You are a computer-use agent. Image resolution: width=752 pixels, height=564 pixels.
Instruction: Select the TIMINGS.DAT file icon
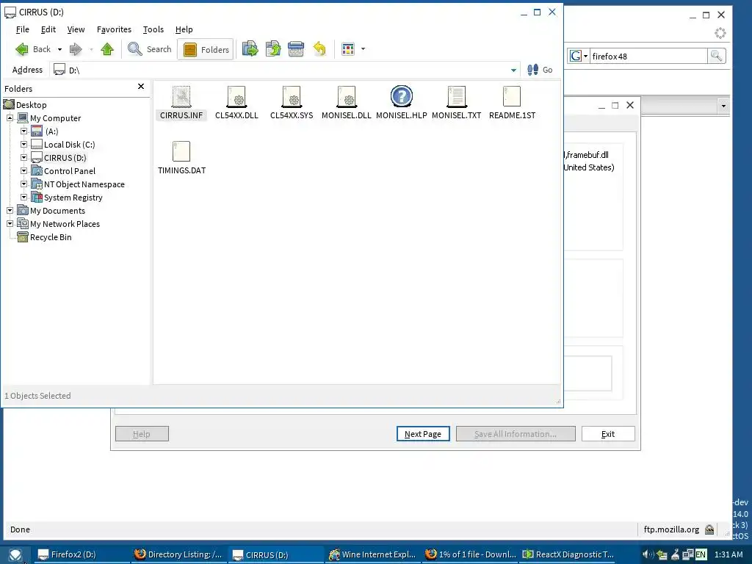pyautogui.click(x=181, y=151)
